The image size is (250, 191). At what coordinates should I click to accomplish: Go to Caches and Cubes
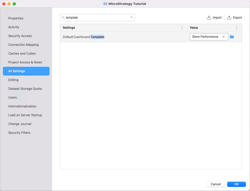pos(22,54)
